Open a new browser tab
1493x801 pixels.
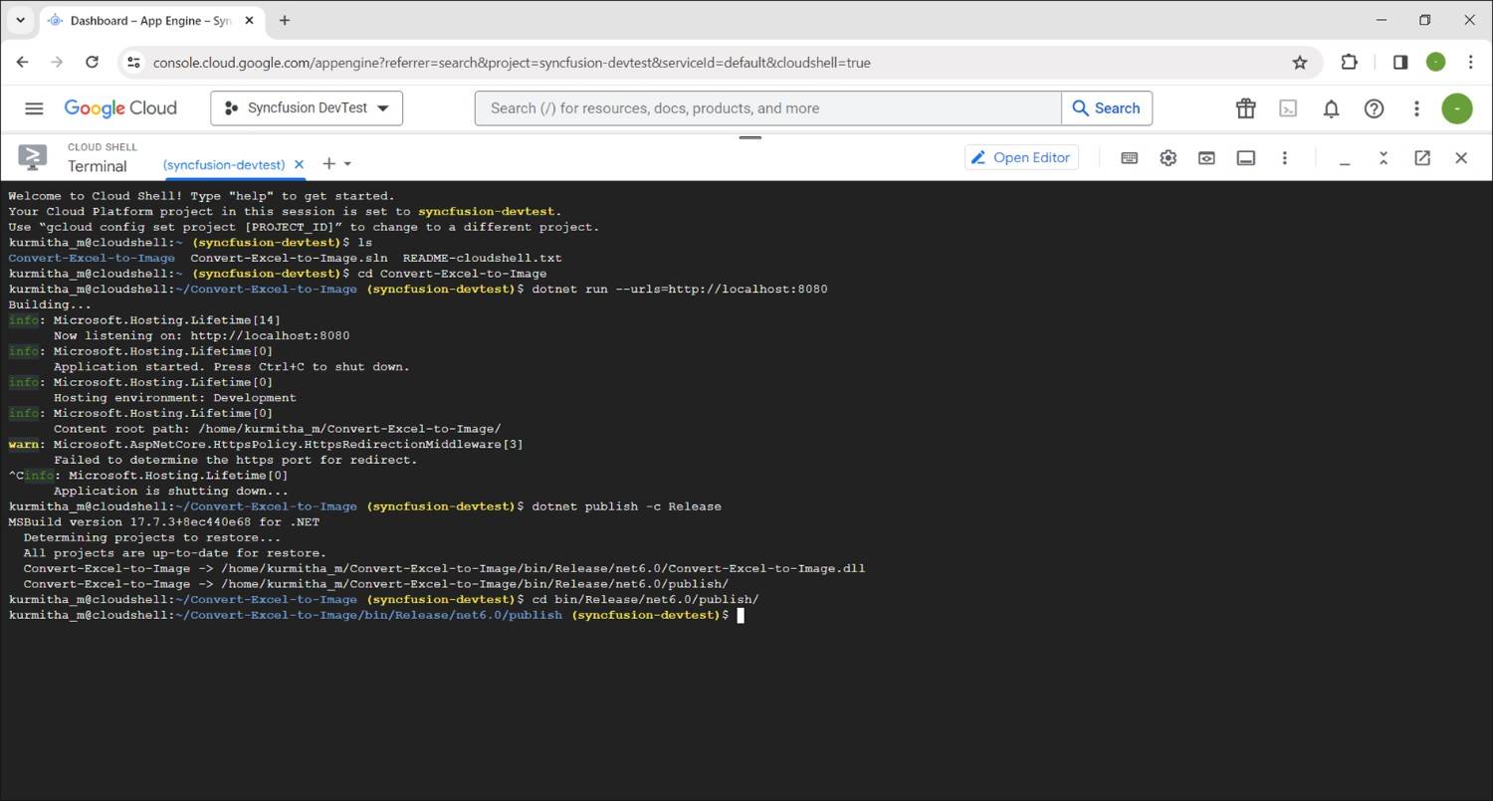coord(285,20)
